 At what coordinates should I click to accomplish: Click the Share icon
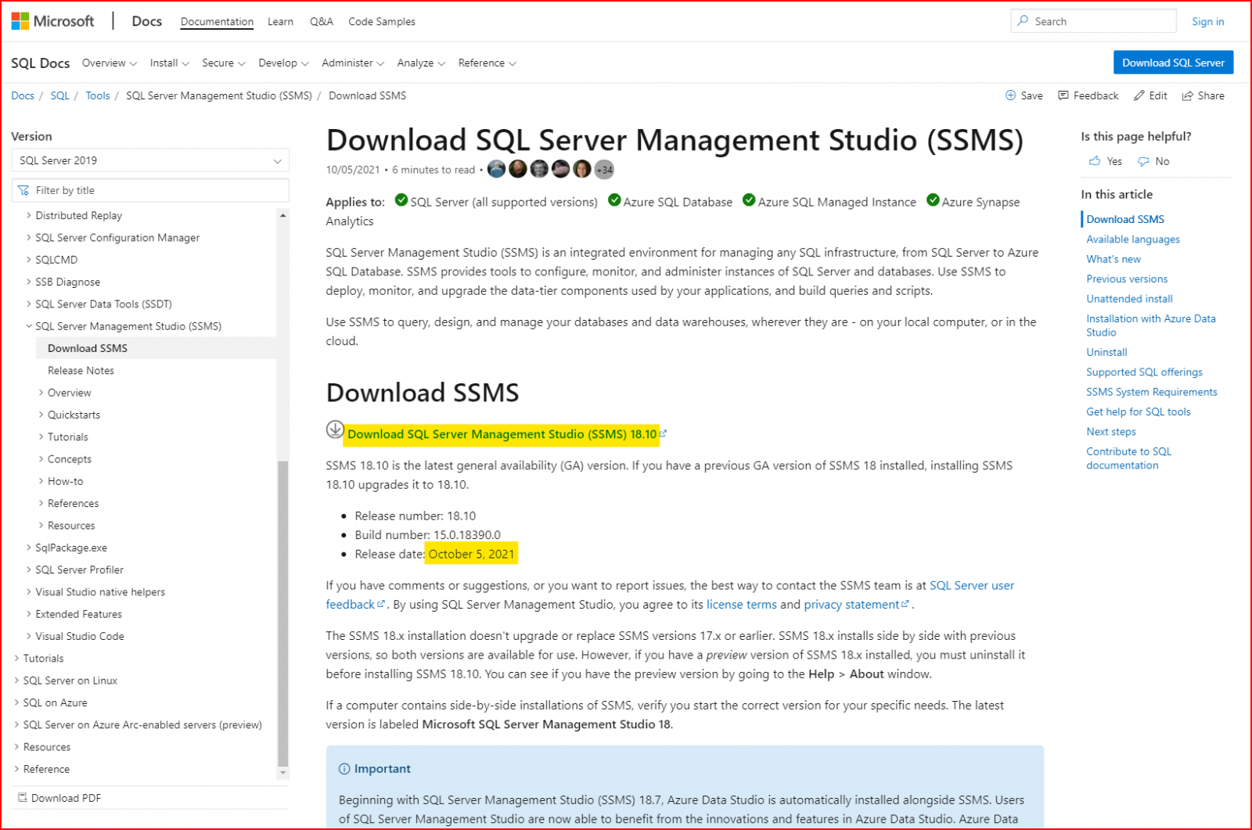[x=1188, y=95]
